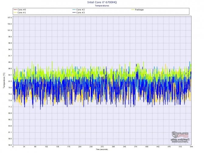The height and width of the screenshot is (153, 204).
Task: Click the 84.1 y-axis value
Action: click(10, 75)
